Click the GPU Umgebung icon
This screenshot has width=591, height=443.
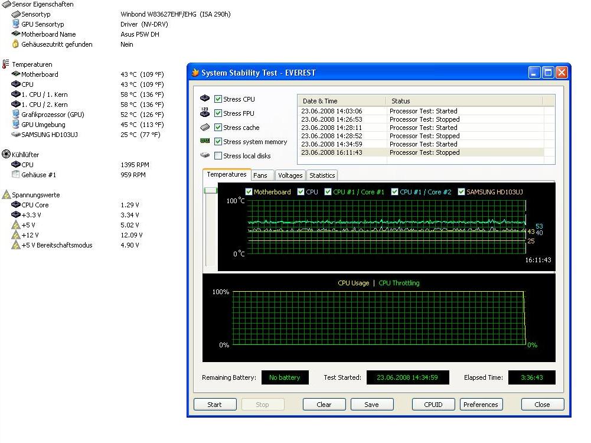pos(16,125)
